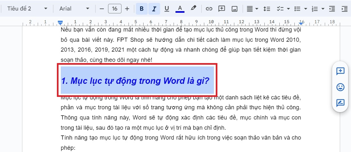Click the line starting '2013, 2016, 2019, 2021'

(x=181, y=50)
